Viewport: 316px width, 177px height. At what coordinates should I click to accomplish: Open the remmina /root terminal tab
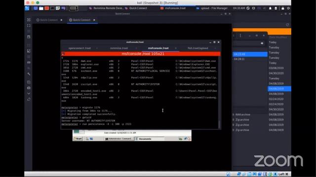[119, 48]
